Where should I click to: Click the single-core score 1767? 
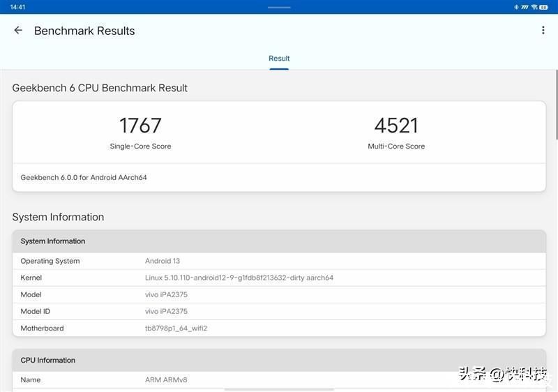[141, 126]
